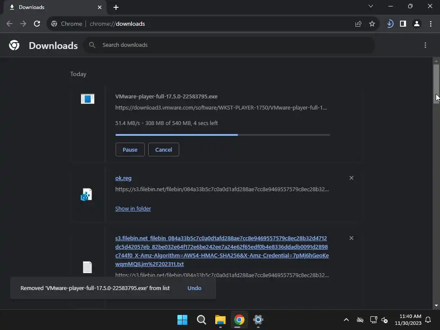
Task: Click the OneDrive tray icon
Action: 360,320
